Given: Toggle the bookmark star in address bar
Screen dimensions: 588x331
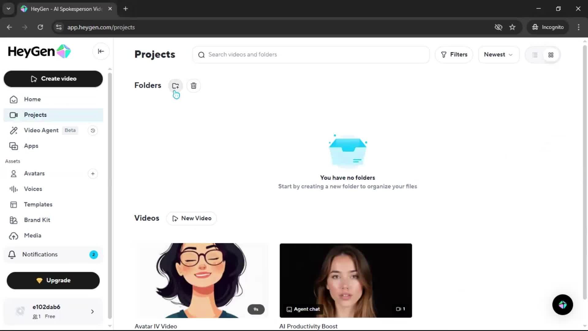Looking at the screenshot, I should click(x=512, y=27).
